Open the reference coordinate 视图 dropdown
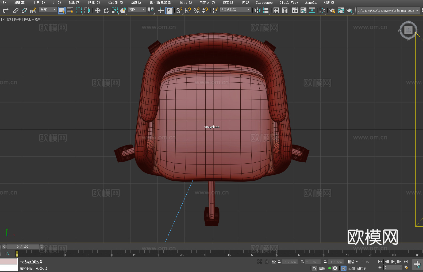Image resolution: width=423 pixels, height=272 pixels. 137,10
